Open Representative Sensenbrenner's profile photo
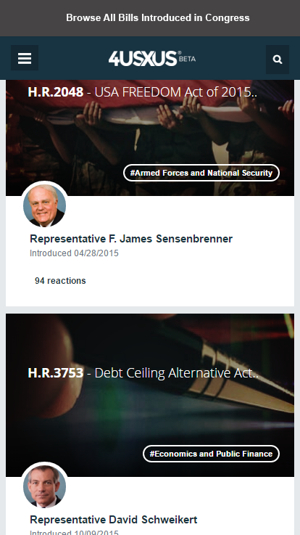Image resolution: width=300 pixels, height=535 pixels. (45, 205)
